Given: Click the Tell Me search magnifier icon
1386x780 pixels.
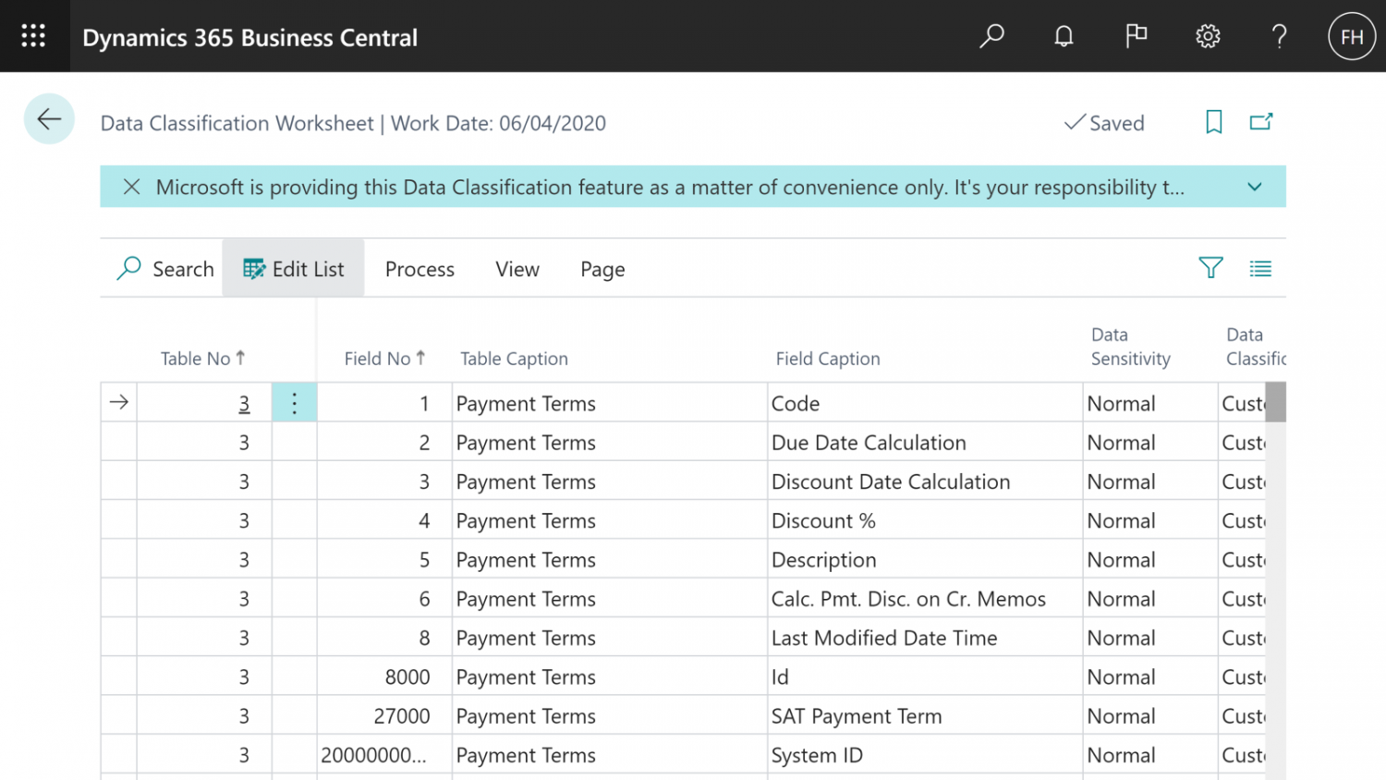Looking at the screenshot, I should coord(991,36).
